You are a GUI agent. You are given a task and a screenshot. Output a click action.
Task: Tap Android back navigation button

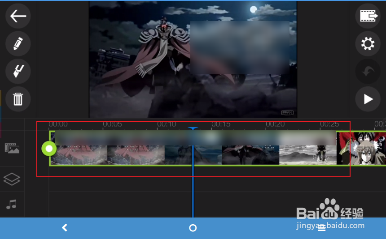[x=65, y=228]
